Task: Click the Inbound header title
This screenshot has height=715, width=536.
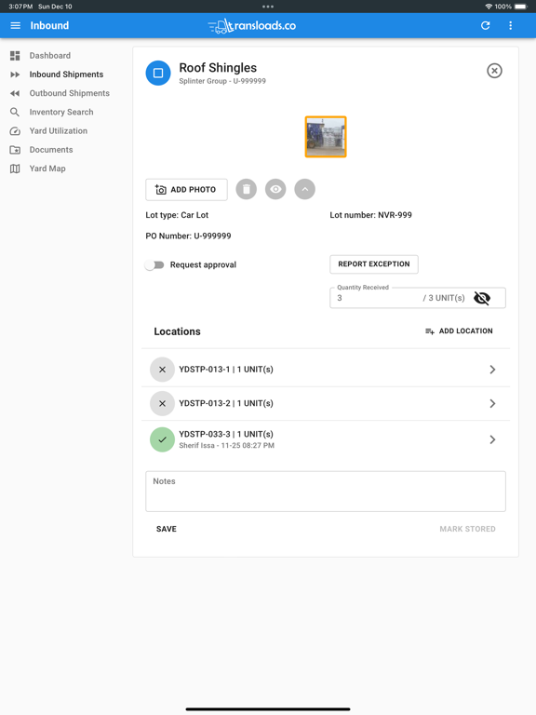Action: tap(49, 25)
